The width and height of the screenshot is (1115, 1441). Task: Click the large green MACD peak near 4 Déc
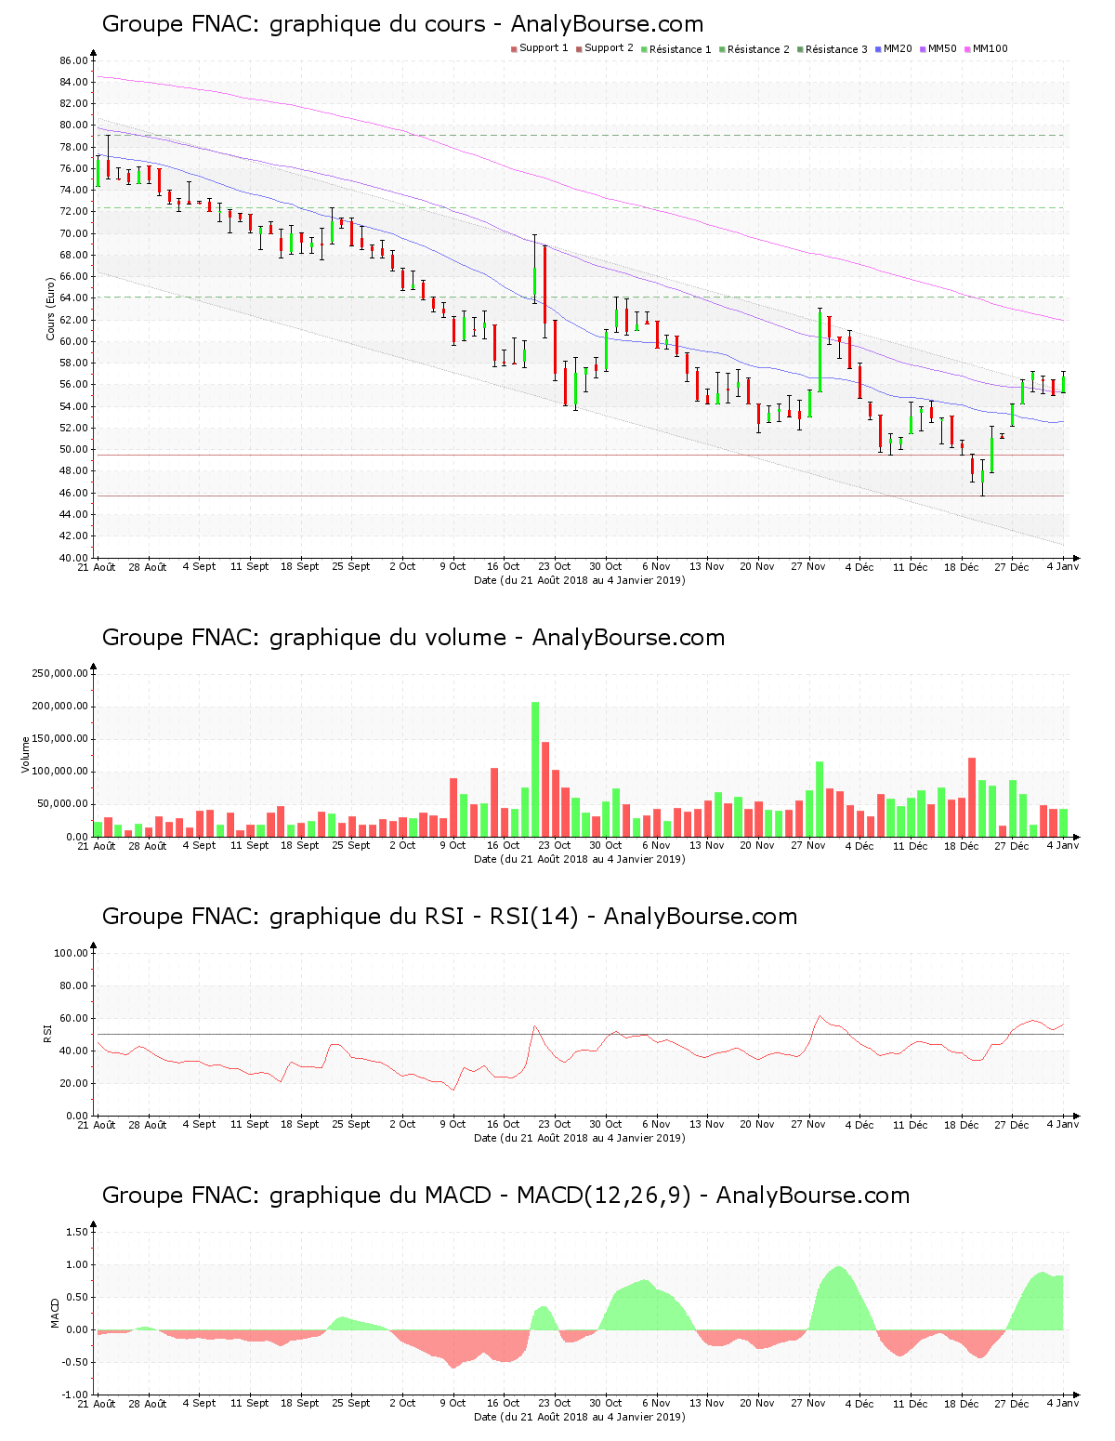(840, 1302)
